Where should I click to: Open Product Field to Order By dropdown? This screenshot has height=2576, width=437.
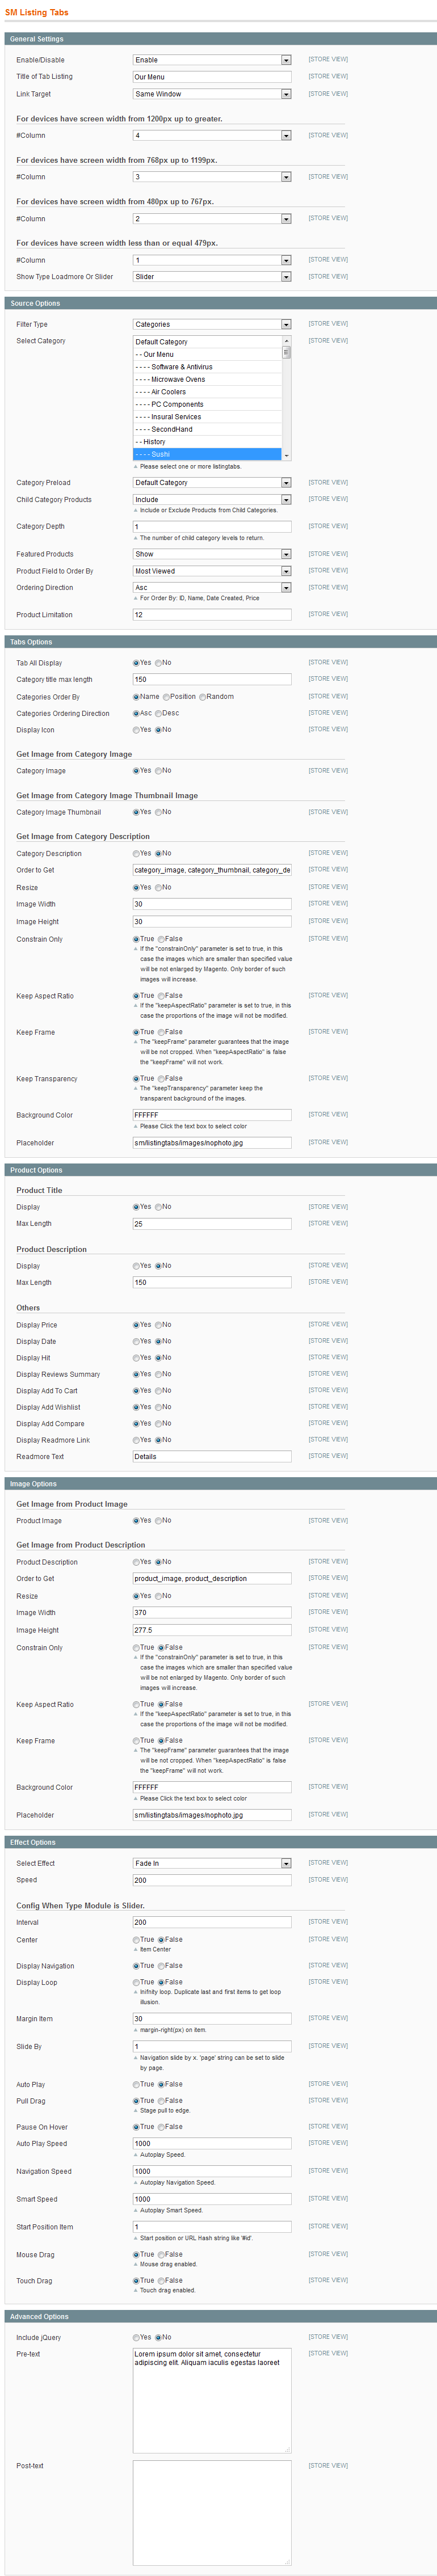212,571
